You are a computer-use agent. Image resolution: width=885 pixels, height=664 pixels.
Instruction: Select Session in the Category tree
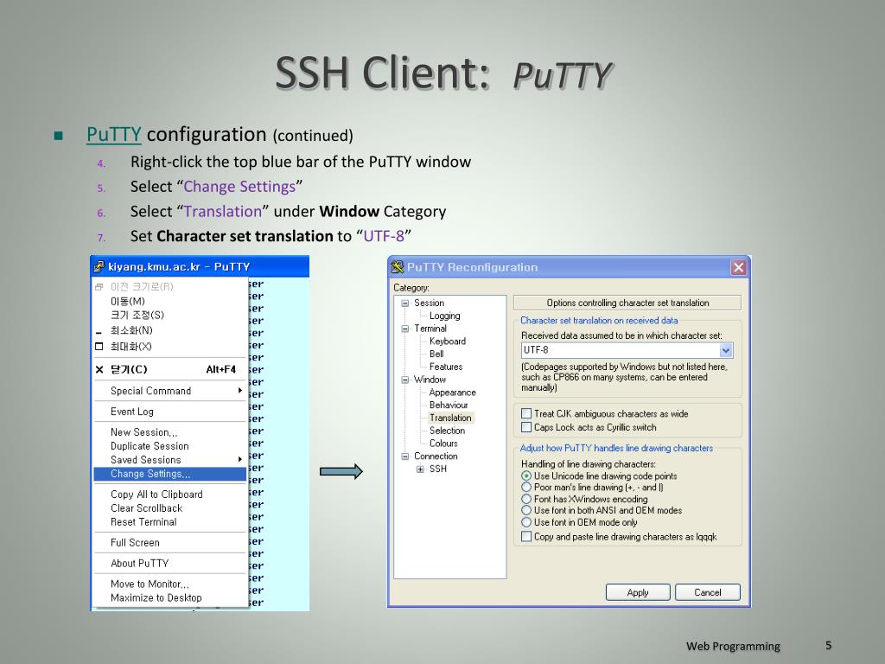tap(429, 303)
